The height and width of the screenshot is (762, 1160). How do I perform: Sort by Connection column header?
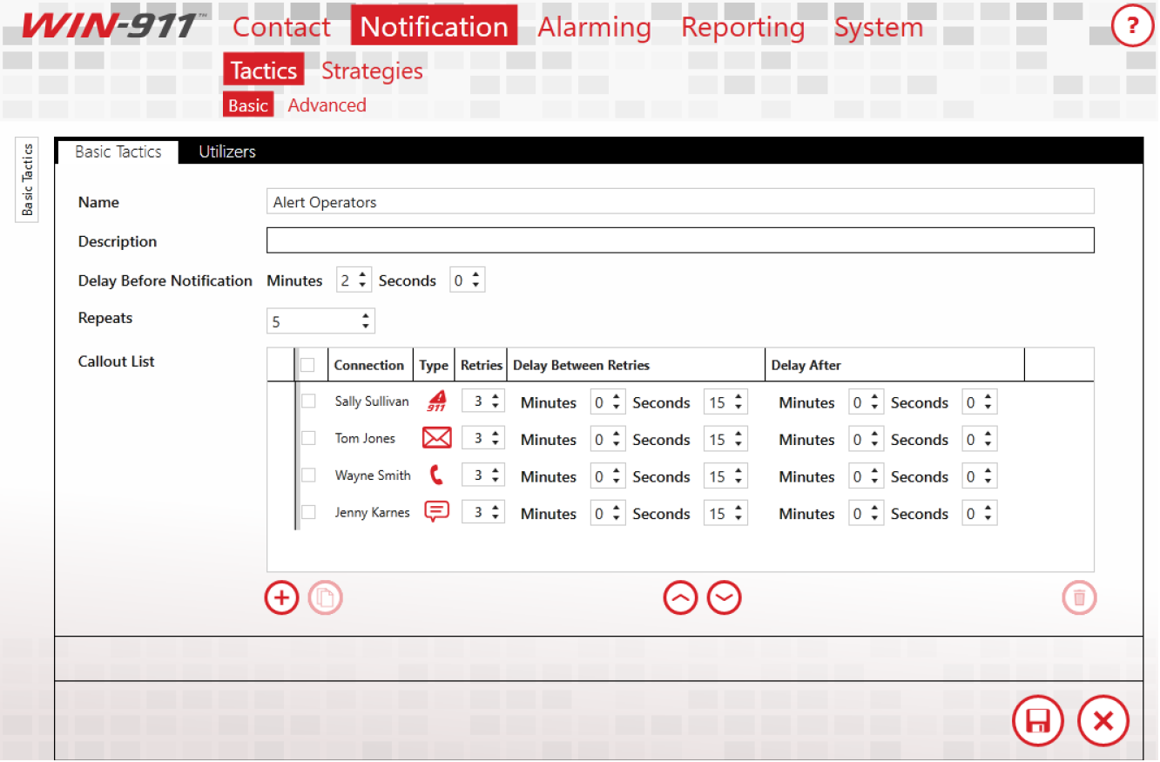pyautogui.click(x=369, y=365)
